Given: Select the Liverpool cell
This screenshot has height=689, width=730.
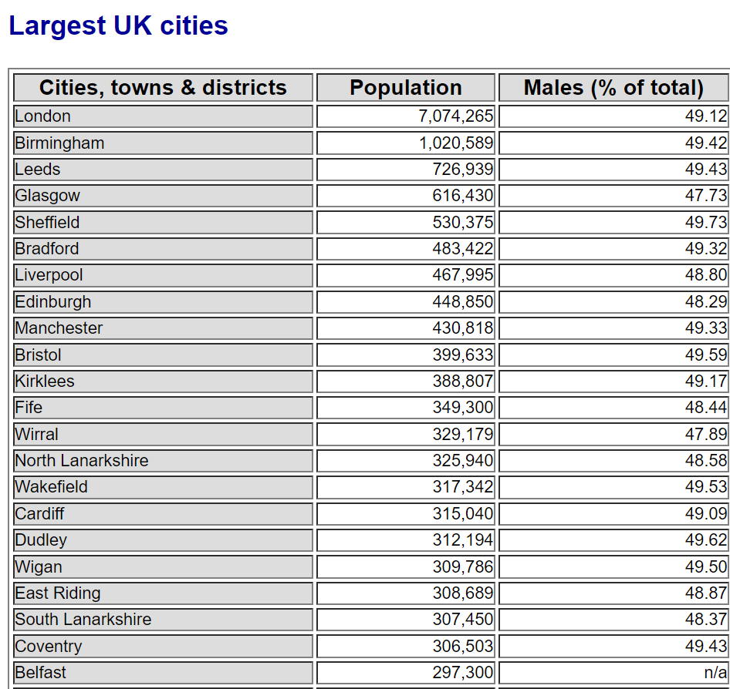Looking at the screenshot, I should (163, 275).
